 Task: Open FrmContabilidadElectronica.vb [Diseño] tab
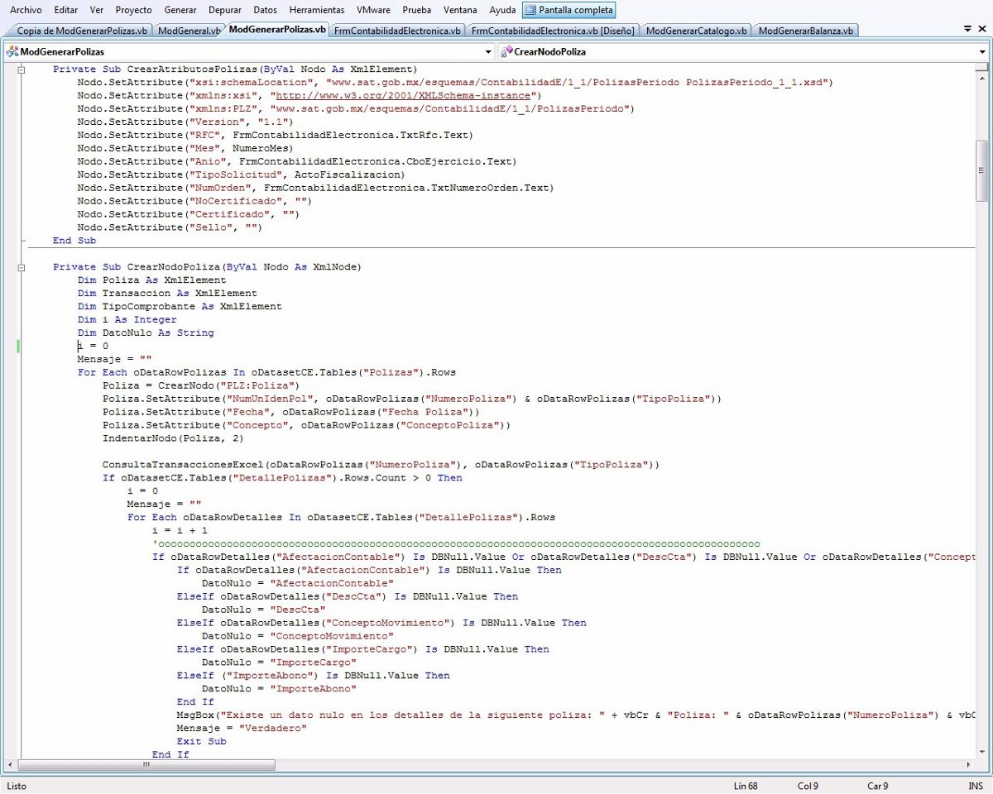[553, 31]
